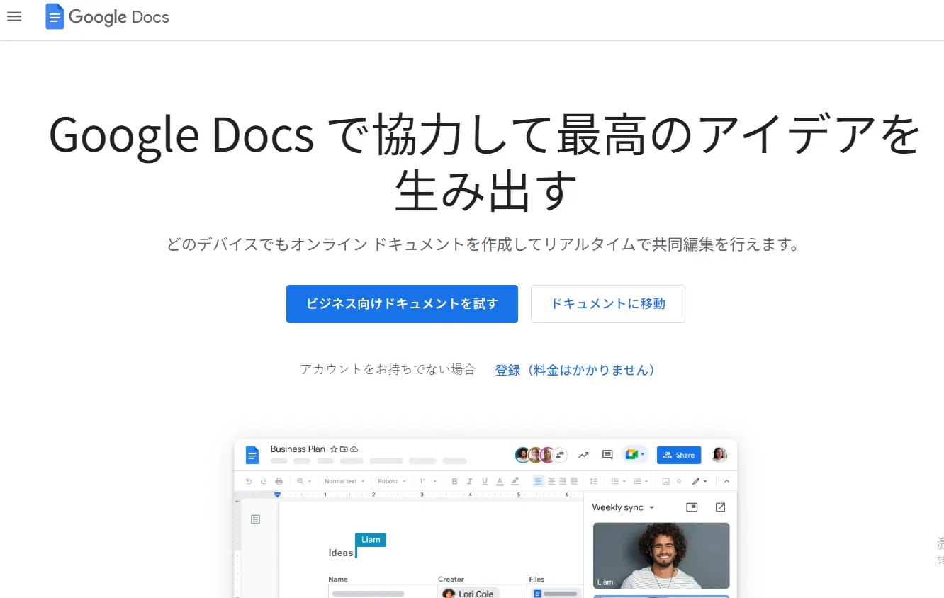Open the text color A picker
This screenshot has width=944, height=598.
(500, 481)
